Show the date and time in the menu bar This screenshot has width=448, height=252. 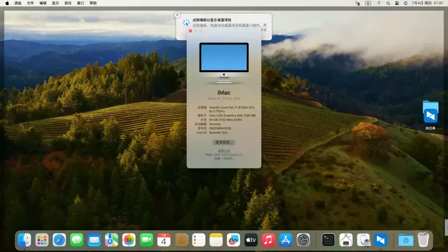coord(427,3)
